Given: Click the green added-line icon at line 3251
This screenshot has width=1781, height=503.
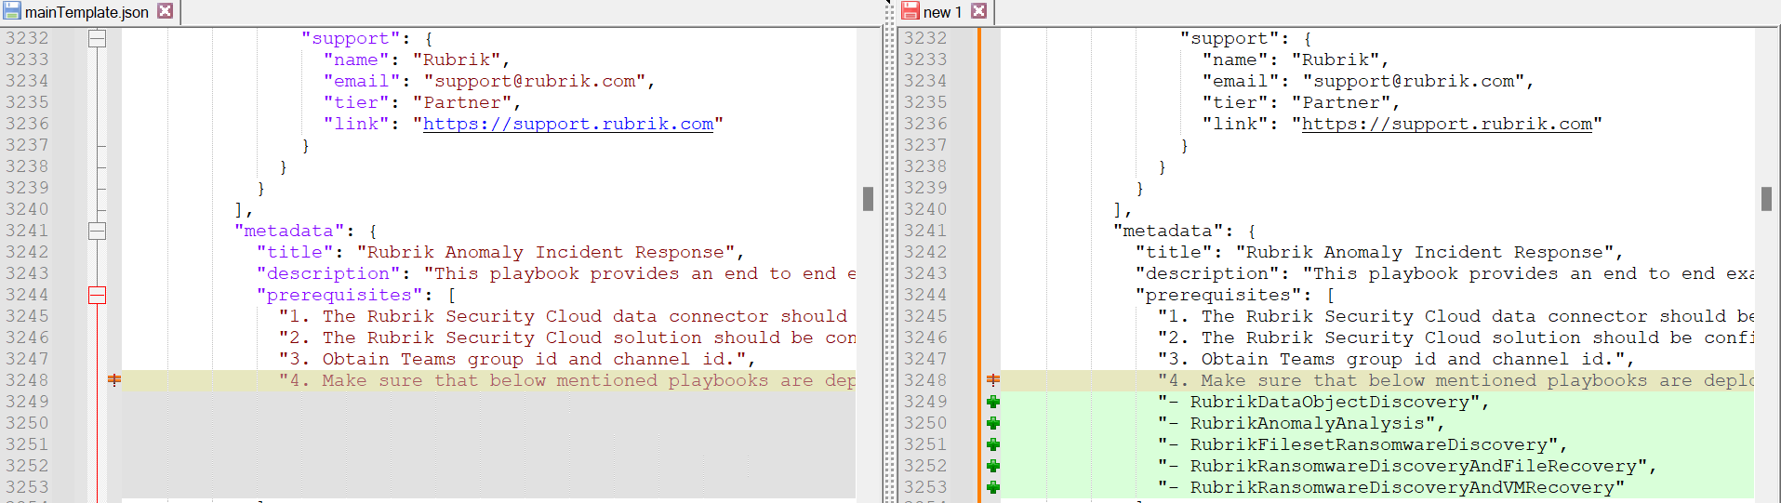Looking at the screenshot, I should pos(993,444).
